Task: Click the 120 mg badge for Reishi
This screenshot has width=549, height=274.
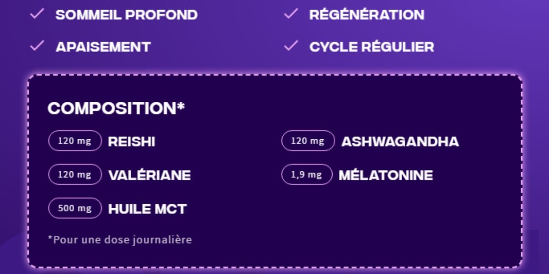Action: (75, 141)
